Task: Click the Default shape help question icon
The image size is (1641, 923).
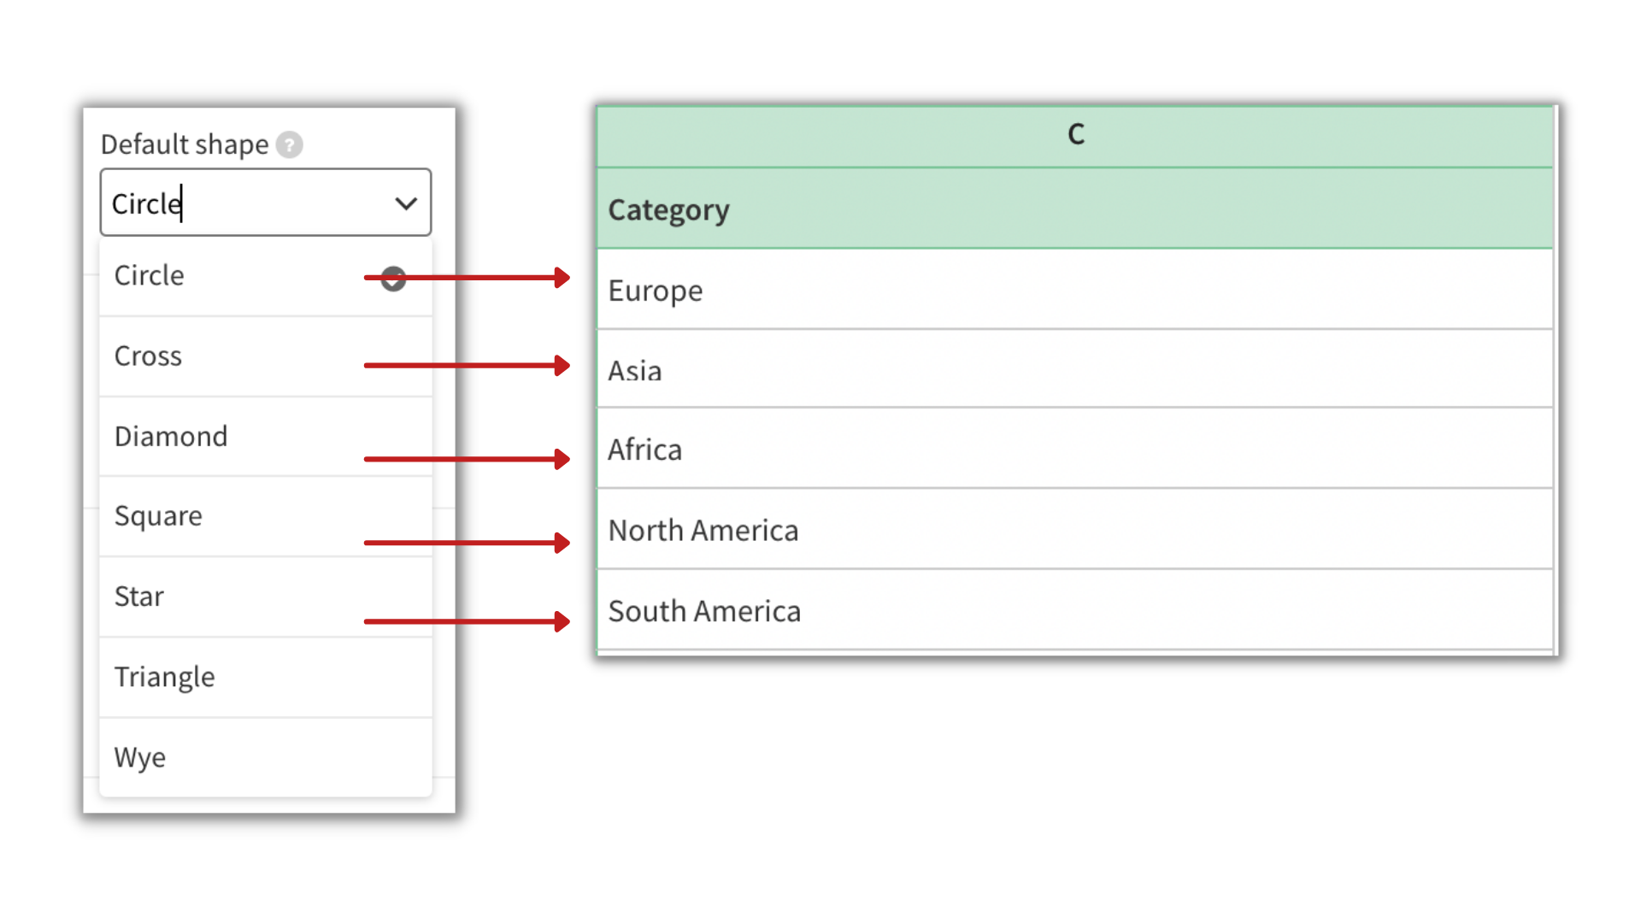Action: click(290, 144)
